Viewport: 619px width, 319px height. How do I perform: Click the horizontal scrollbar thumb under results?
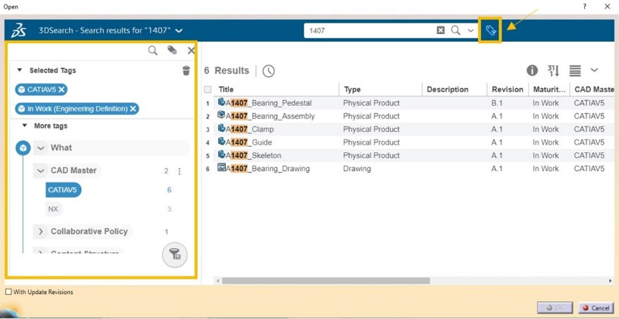(x=326, y=281)
